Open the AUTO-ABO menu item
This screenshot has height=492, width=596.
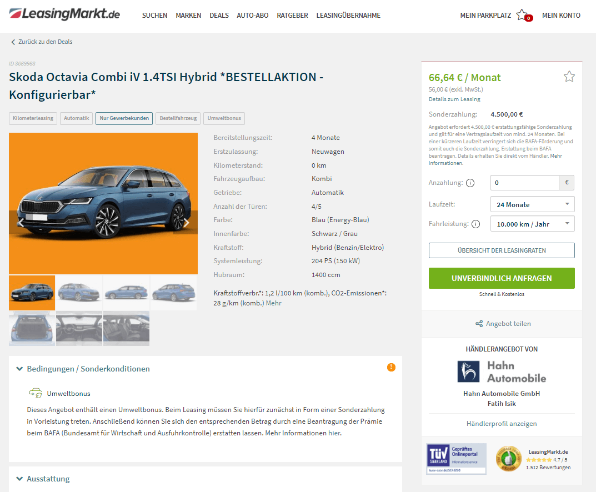click(252, 16)
